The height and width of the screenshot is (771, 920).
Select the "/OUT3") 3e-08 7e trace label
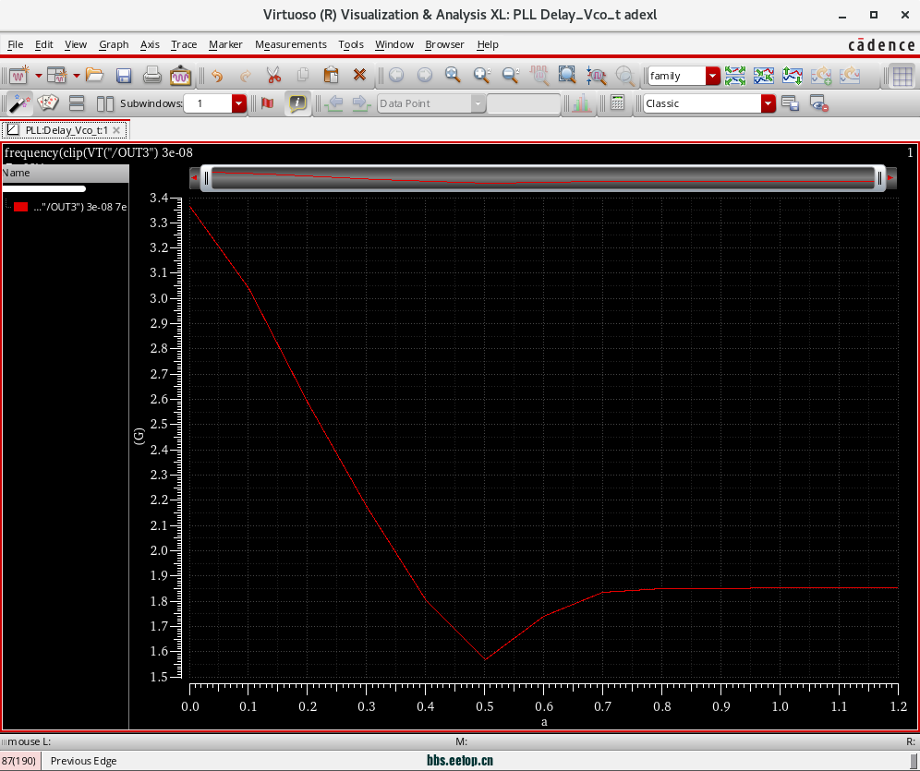tap(79, 207)
